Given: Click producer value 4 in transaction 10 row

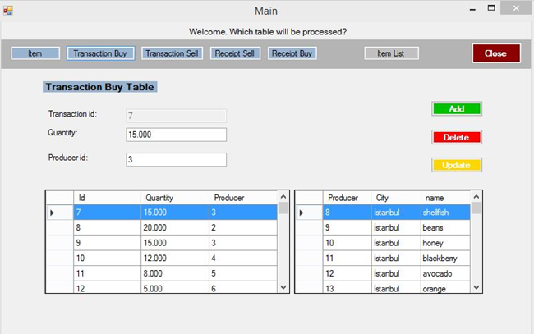Looking at the screenshot, I should pyautogui.click(x=243, y=259).
